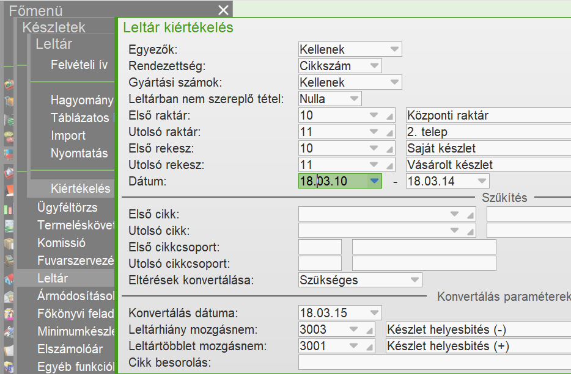Open the Egyezők dropdown
The height and width of the screenshot is (374, 571).
tap(394, 49)
